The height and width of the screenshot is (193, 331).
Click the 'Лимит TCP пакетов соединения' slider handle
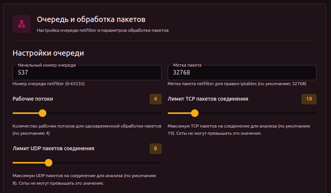[195, 113]
